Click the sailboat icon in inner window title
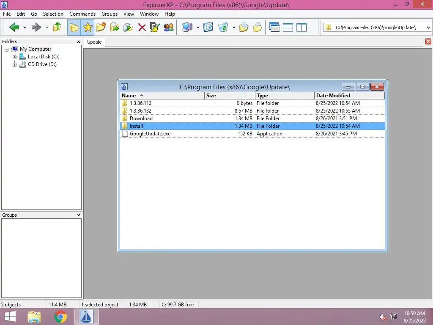The image size is (433, 325). (x=124, y=87)
